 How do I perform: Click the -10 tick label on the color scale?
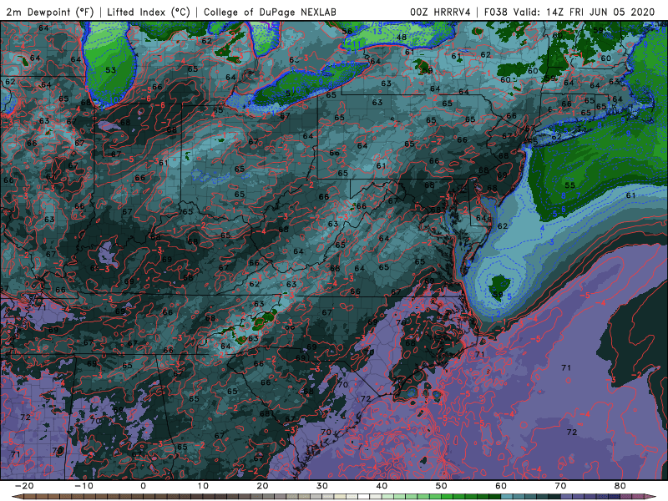[83, 486]
